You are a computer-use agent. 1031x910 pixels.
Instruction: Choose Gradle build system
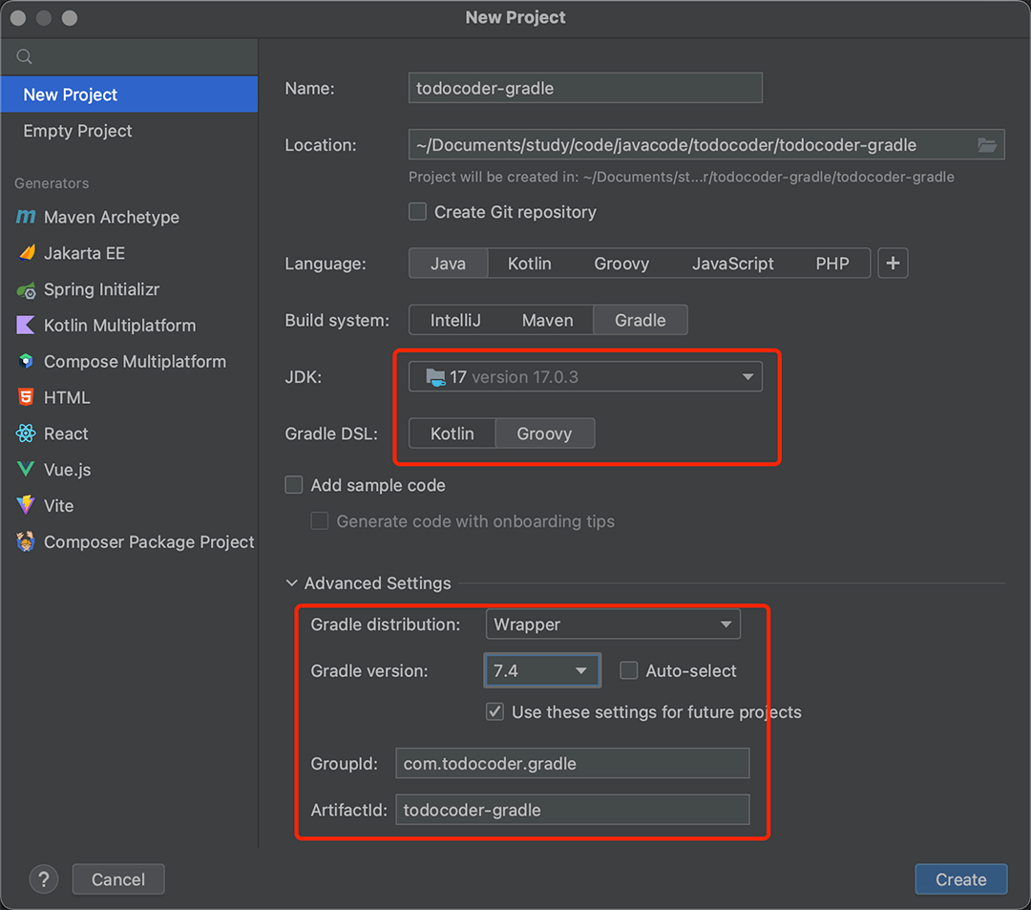pos(641,320)
